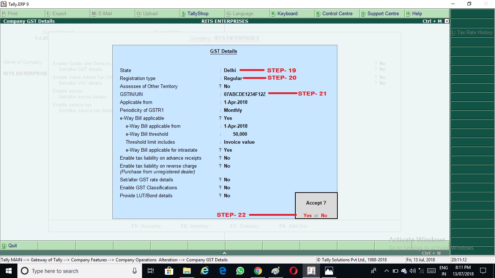The height and width of the screenshot is (278, 495).
Task: Open the volume control tray icon
Action: [412, 271]
